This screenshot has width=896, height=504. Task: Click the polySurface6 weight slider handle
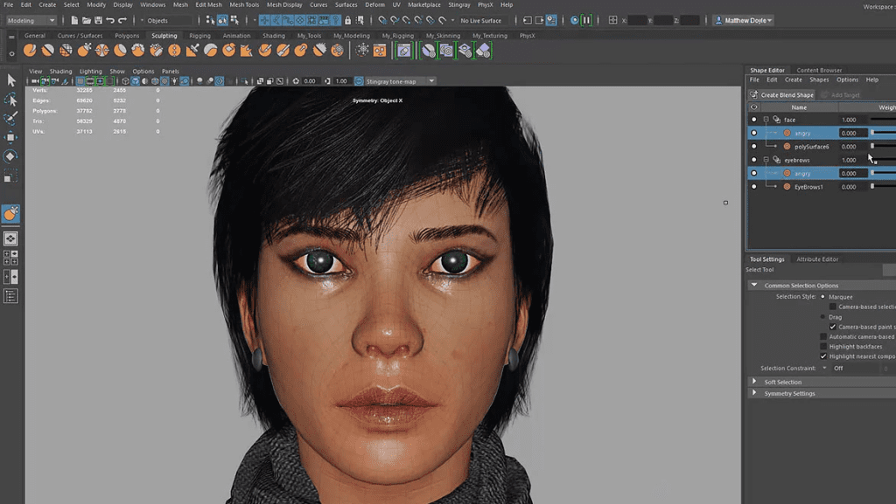(x=872, y=146)
